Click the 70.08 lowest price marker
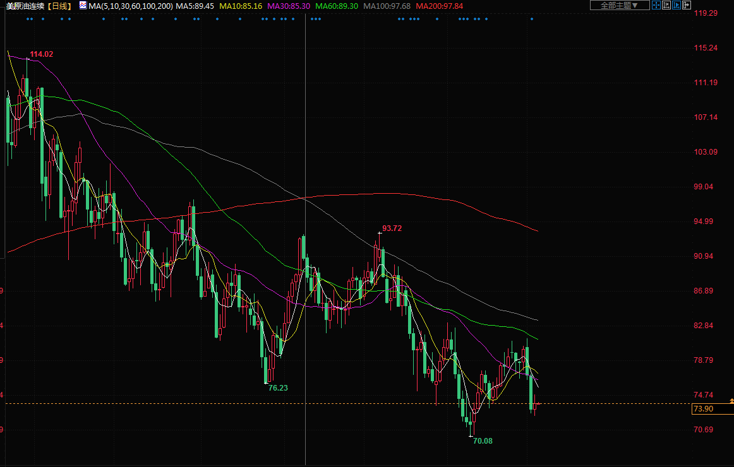The width and height of the screenshot is (734, 467). click(482, 440)
